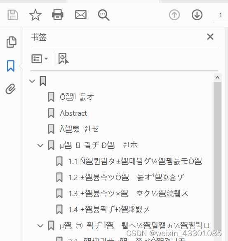
Task: Toggle the bookmarks panel sidebar icon
Action: click(x=11, y=66)
